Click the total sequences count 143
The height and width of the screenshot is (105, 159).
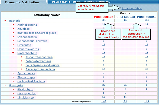(x=104, y=101)
